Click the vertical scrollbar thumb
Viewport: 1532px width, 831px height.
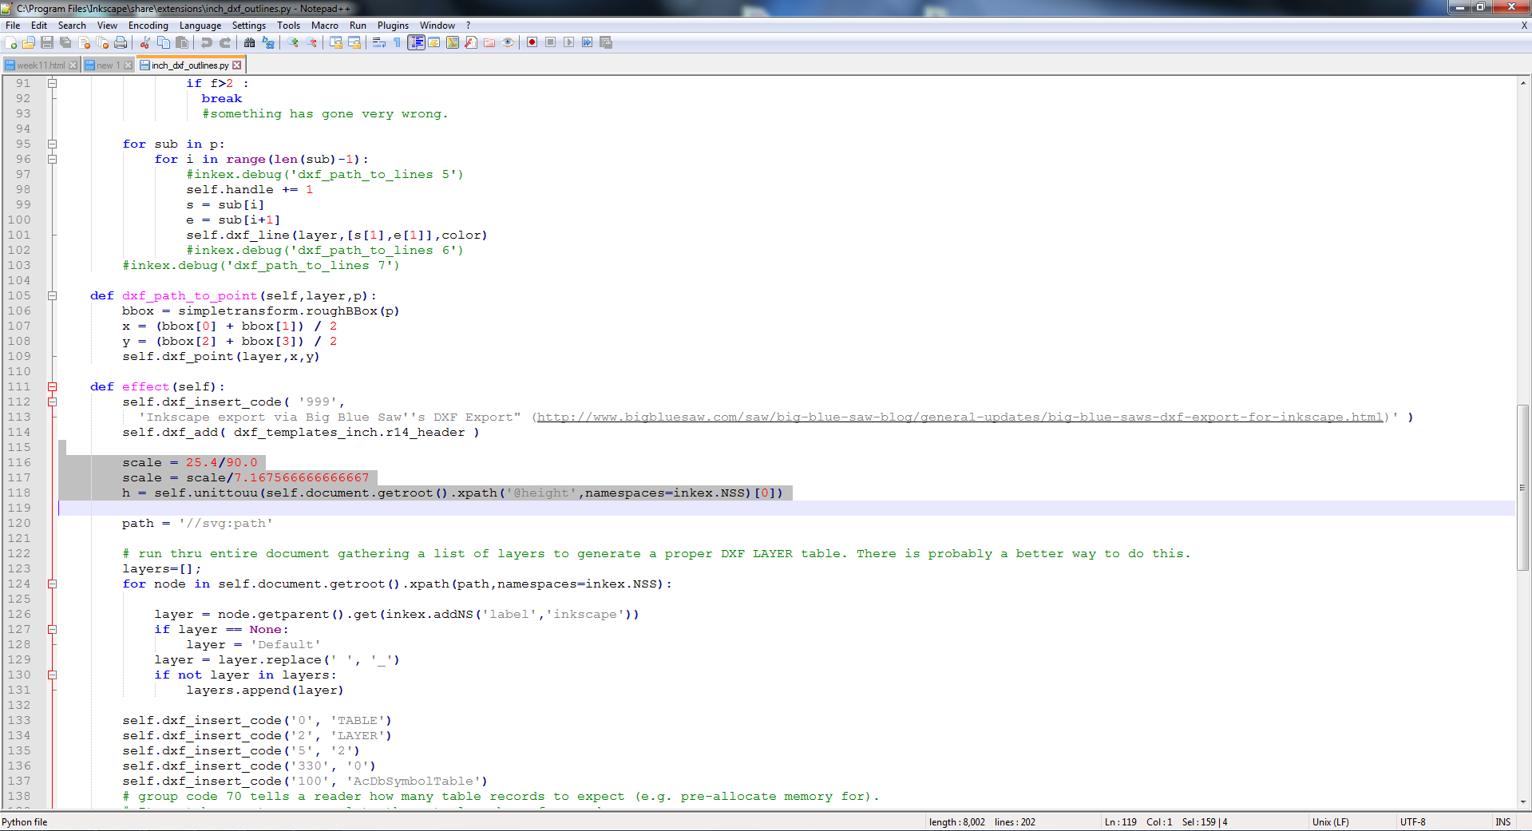(1523, 488)
